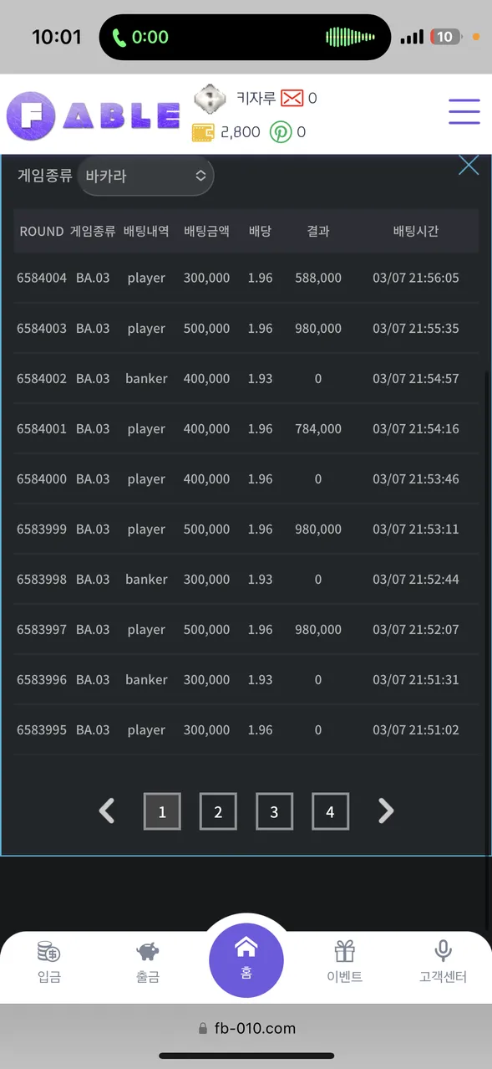
Task: Tap the yellow wallet balance icon
Action: [203, 132]
